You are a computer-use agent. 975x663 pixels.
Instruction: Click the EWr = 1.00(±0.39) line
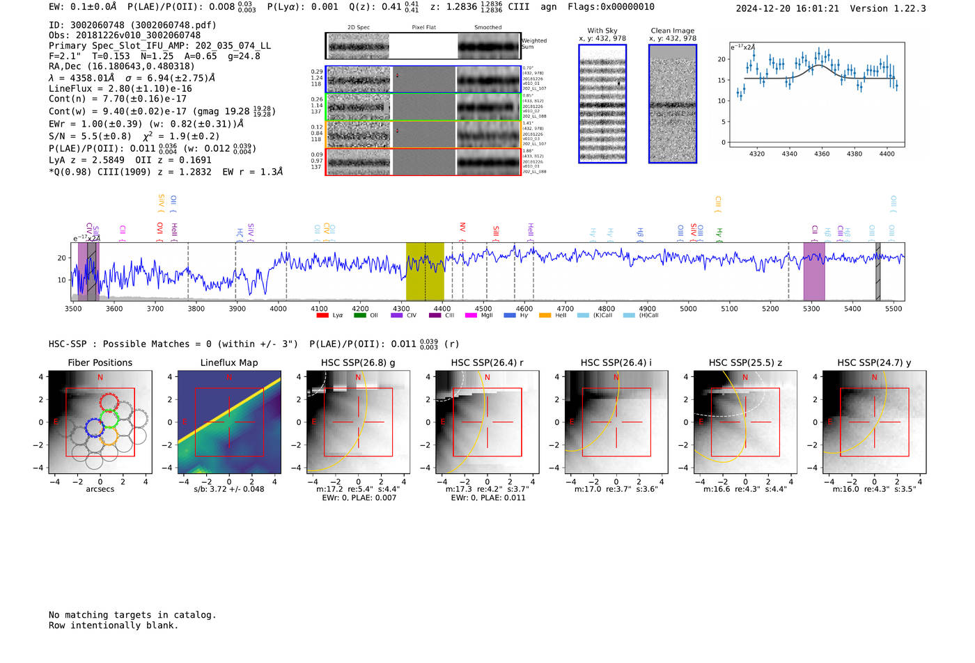point(146,124)
